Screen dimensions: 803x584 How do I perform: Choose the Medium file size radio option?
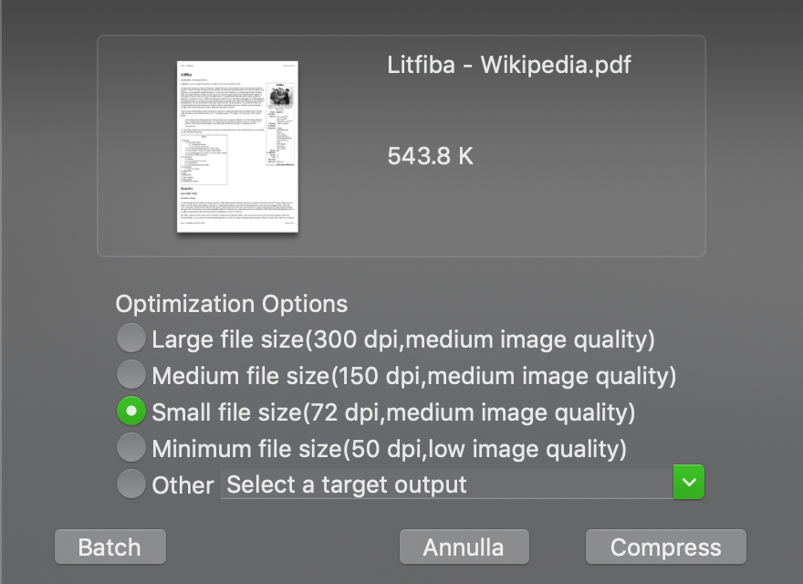coord(131,375)
